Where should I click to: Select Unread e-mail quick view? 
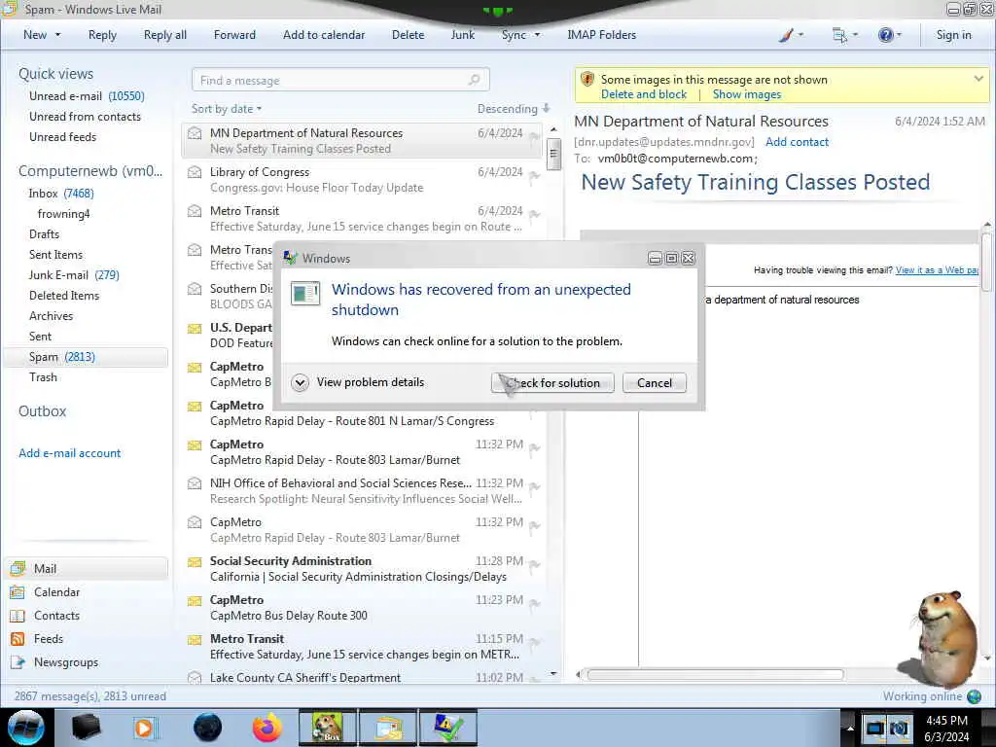coord(87,96)
